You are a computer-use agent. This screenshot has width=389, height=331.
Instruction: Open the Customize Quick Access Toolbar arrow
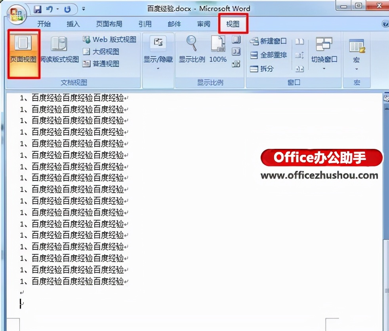84,9
